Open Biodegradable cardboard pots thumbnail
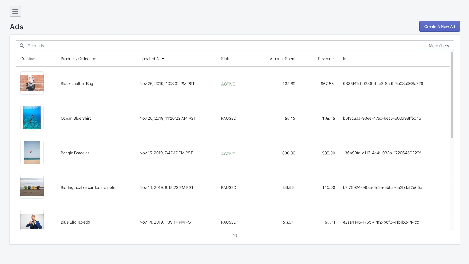 tap(32, 187)
